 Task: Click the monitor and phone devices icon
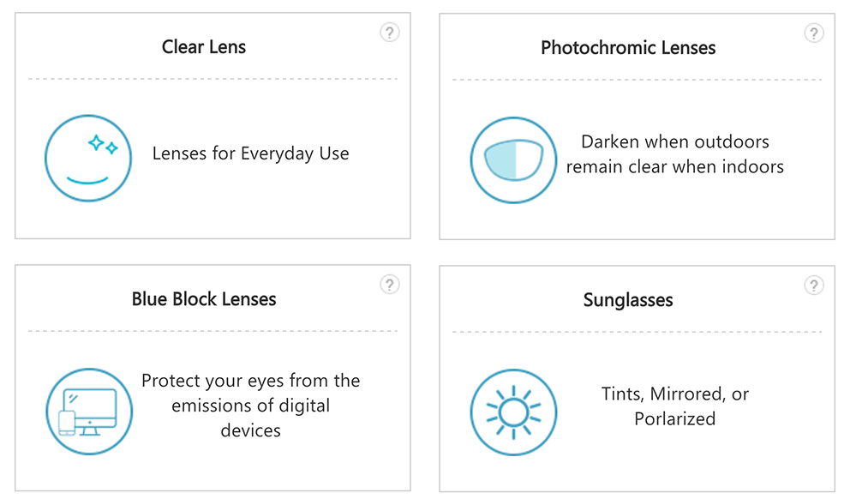89,412
